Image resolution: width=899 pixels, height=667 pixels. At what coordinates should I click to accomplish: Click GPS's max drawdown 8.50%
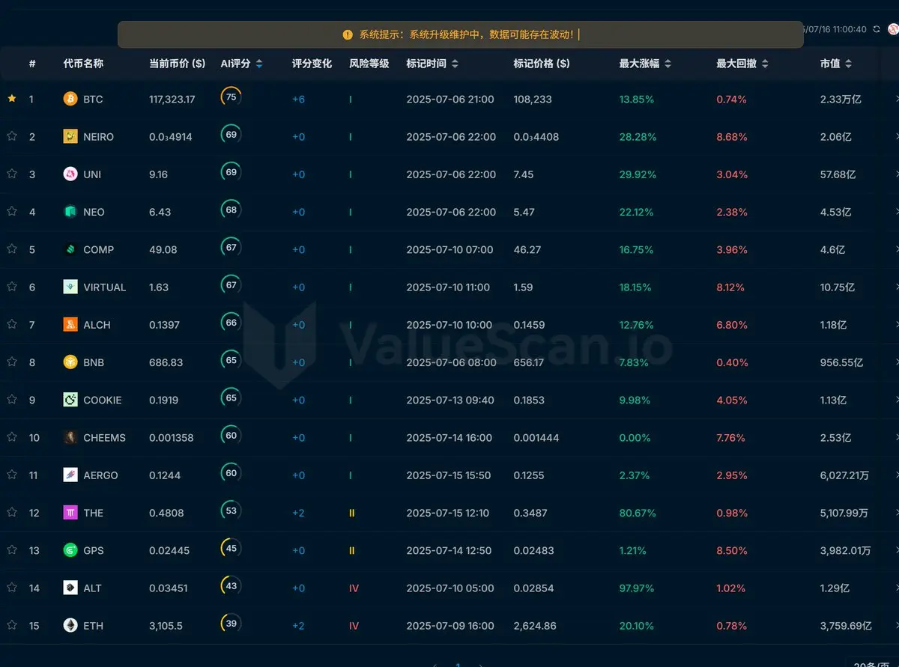(x=732, y=551)
